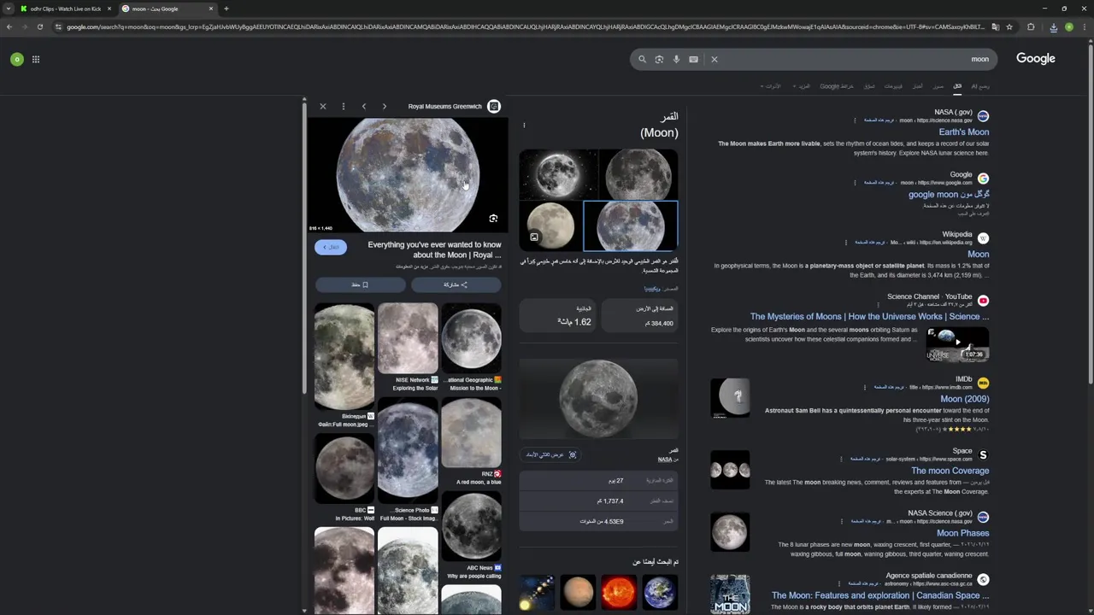Expand the Tools (الأدوات) dropdown
Image resolution: width=1094 pixels, height=615 pixels.
click(x=771, y=86)
